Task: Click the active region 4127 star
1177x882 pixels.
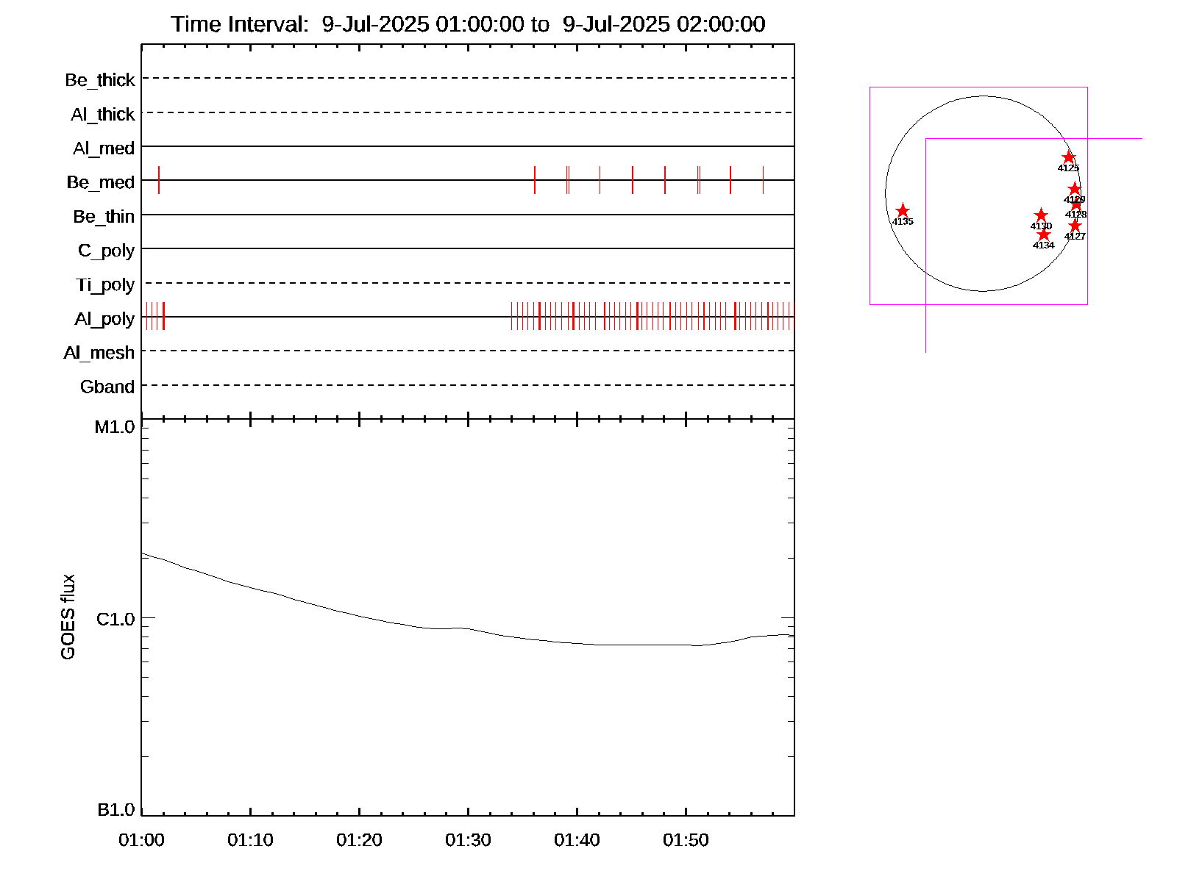Action: 1075,225
